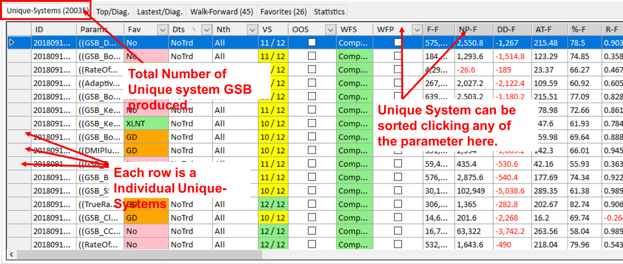The width and height of the screenshot is (623, 264).
Task: Click the horizontal scrollbar thumb
Action: [139, 254]
